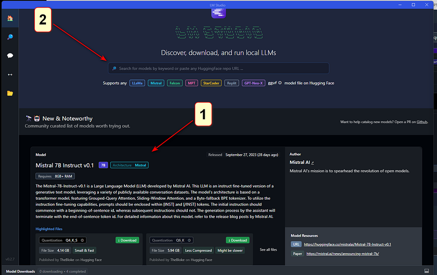Click the info icon next to Q4_K_S
437x275 pixels.
coord(82,240)
